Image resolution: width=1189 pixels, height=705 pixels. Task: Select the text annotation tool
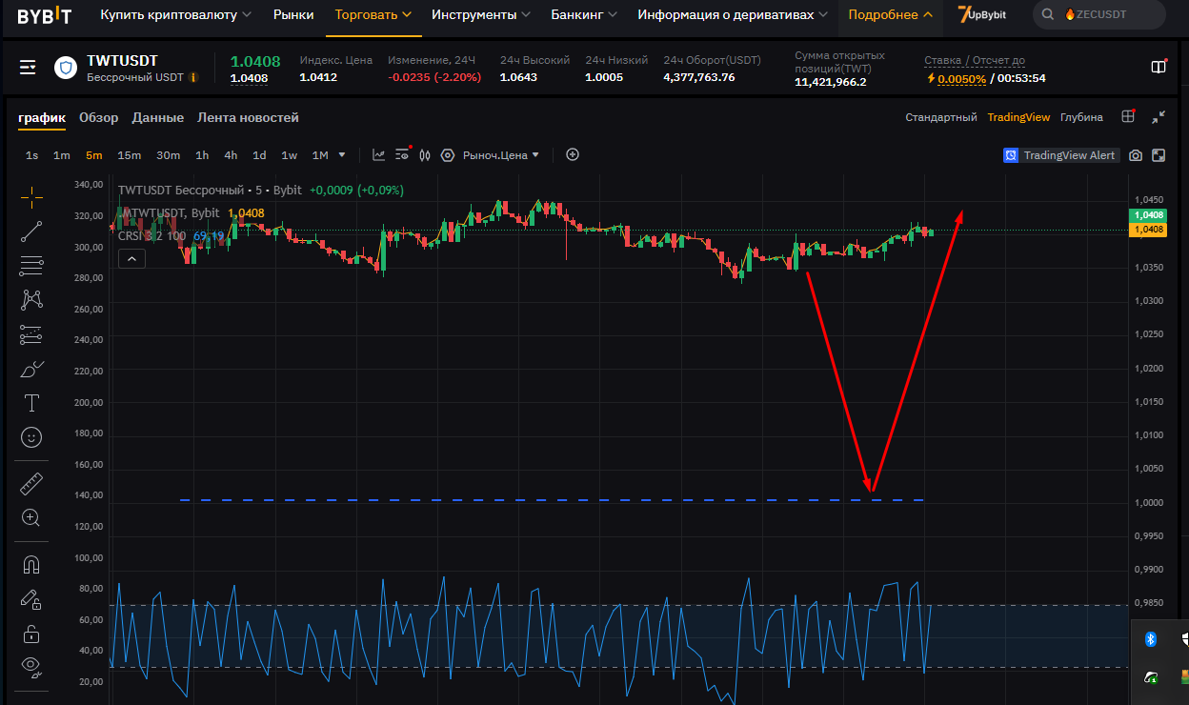tap(31, 403)
